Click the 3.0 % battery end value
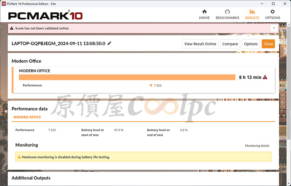 [x=184, y=130]
